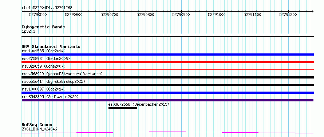Open the nsv4568929 (gnomADStructuralVariants) label

pos(62,74)
